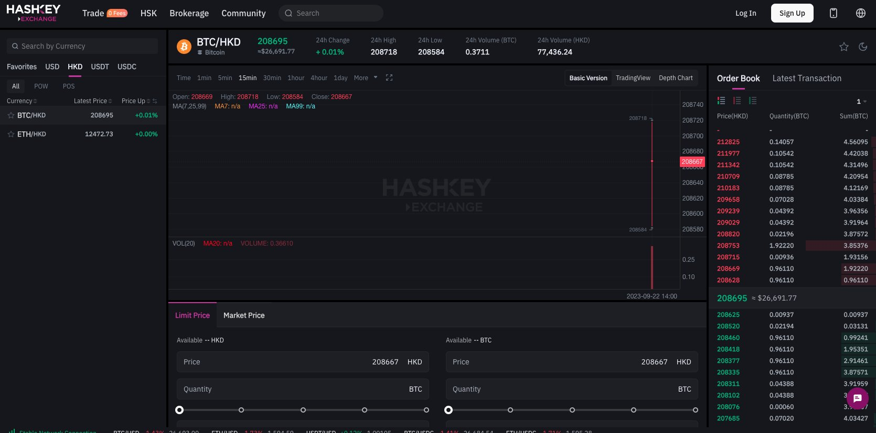Open the live chat support bubble
Screen dimensions: 876x433
tap(858, 398)
